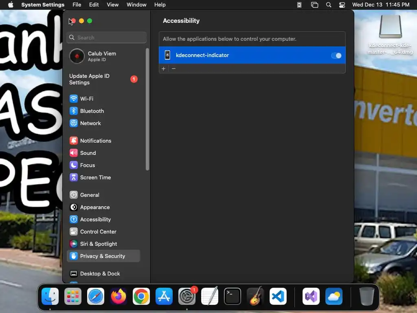Image resolution: width=417 pixels, height=313 pixels.
Task: Open Launchpad from the Dock
Action: 73,296
